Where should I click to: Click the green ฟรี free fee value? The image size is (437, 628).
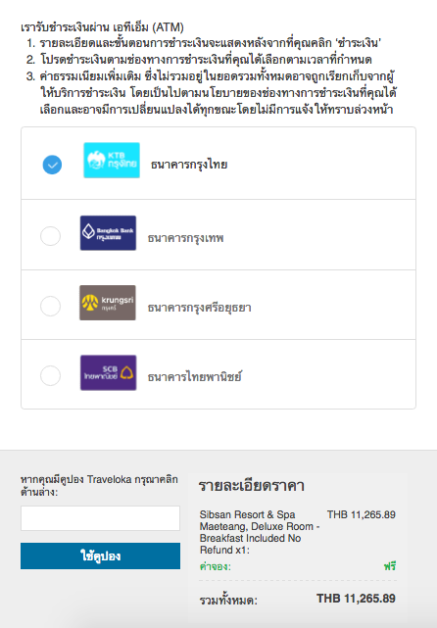pos(390,566)
